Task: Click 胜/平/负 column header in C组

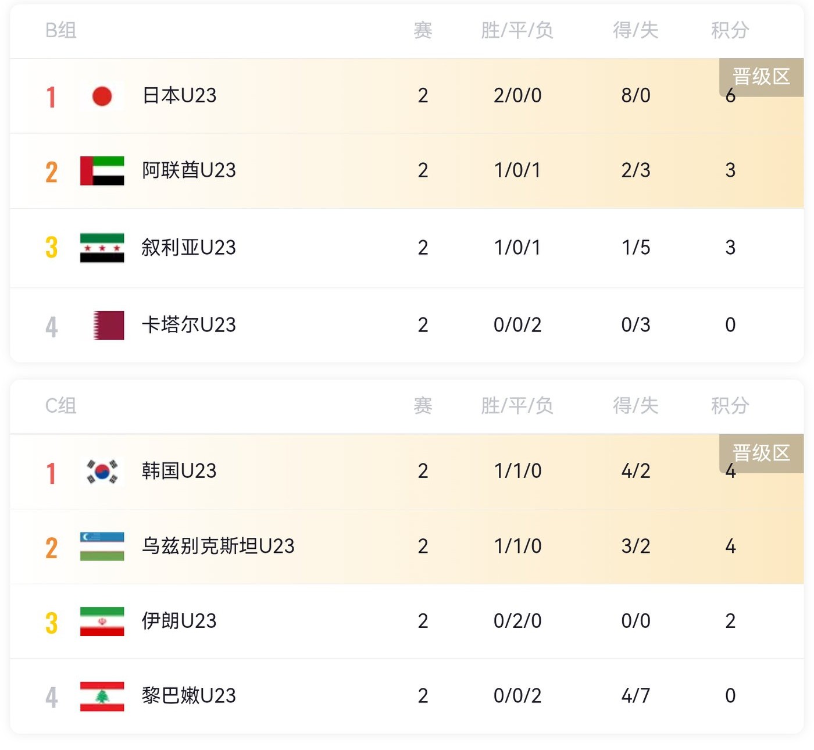Action: tap(517, 406)
